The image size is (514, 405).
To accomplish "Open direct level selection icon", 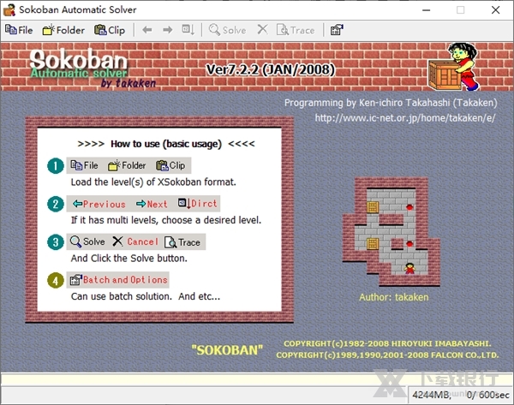I will [x=188, y=30].
